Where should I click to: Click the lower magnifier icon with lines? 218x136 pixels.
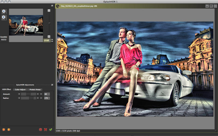(4, 18)
